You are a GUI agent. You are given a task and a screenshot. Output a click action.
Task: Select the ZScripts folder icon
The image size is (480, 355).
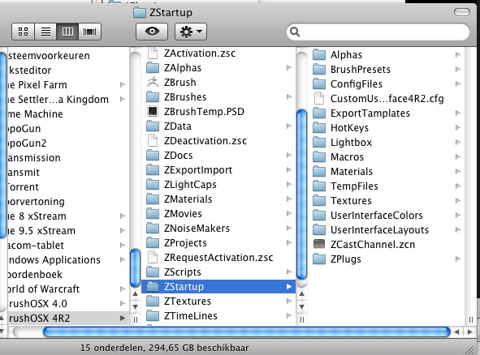153,272
